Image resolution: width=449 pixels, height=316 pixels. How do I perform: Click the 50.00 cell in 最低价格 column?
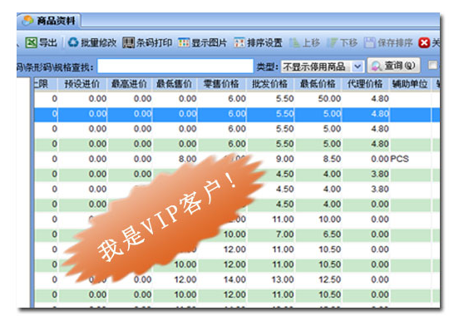pos(329,99)
